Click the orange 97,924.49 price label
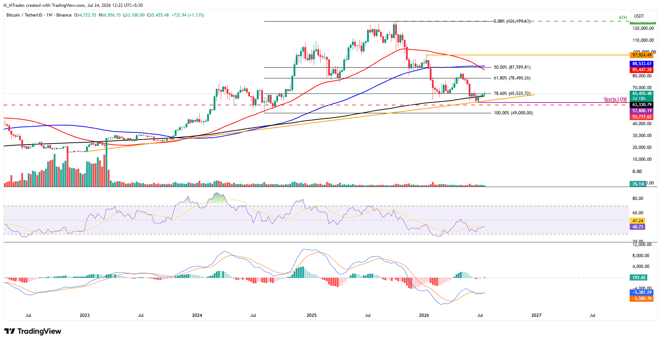661x342 pixels. point(642,55)
